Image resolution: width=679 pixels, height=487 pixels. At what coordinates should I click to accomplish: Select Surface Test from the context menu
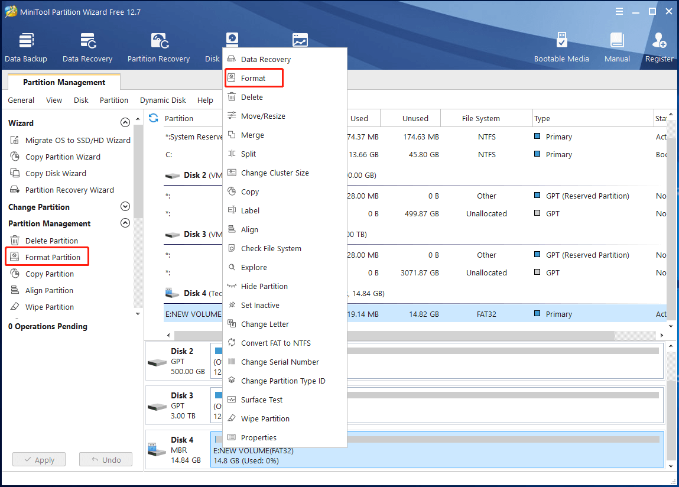[x=284, y=400]
